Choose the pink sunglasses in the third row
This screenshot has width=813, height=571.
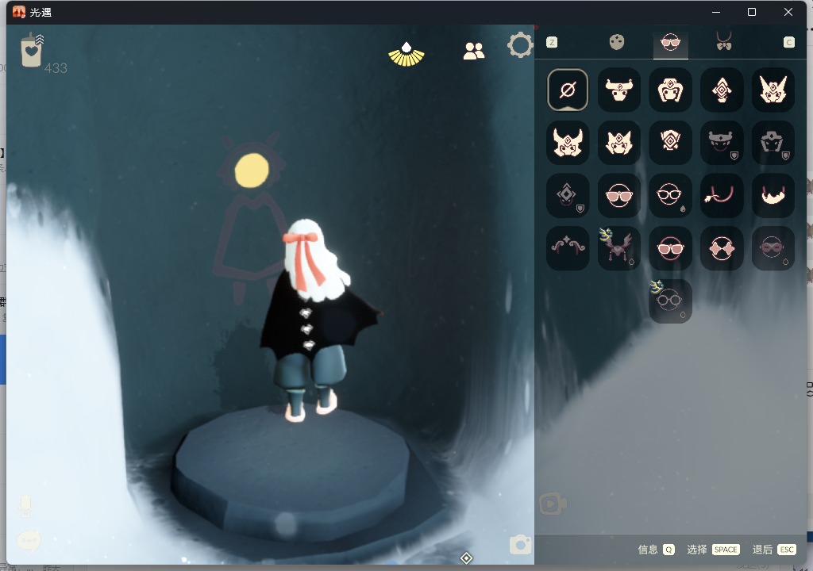click(618, 196)
